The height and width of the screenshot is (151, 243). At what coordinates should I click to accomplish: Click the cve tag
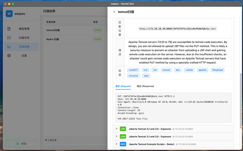(x=145, y=70)
